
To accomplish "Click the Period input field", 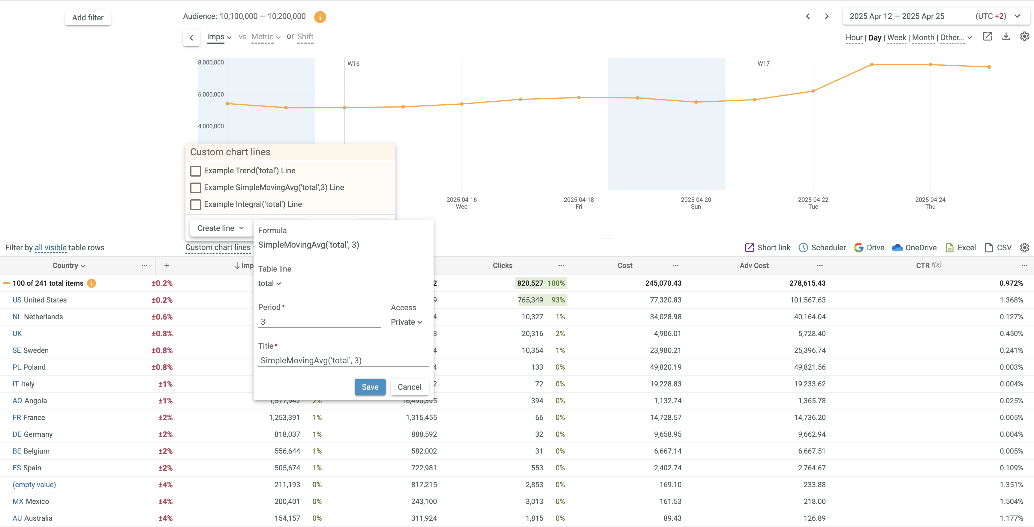I will pyautogui.click(x=319, y=322).
